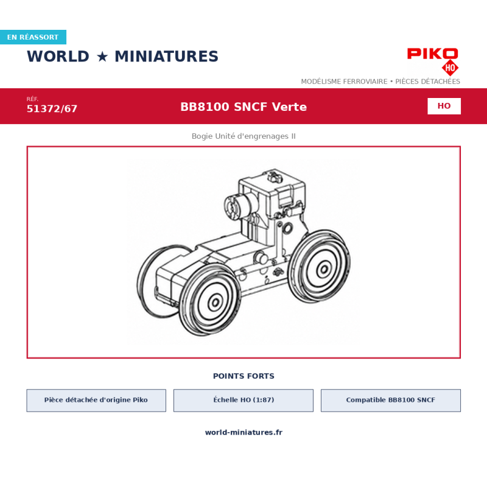Click the BB8100 SNCF Verte heading
487x487 pixels.
point(243,107)
